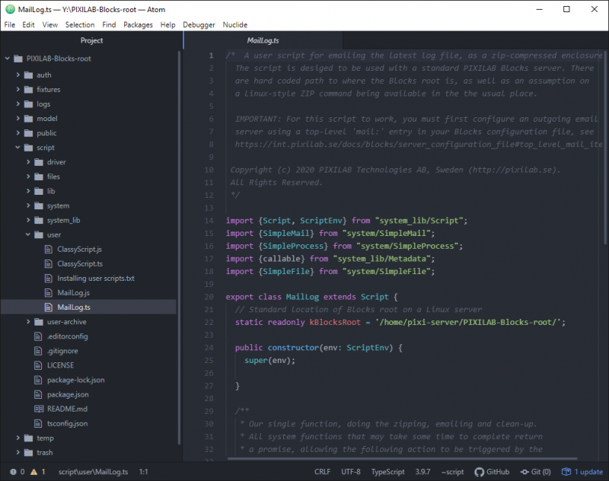Select the MailLog.ts editor tab

(263, 40)
